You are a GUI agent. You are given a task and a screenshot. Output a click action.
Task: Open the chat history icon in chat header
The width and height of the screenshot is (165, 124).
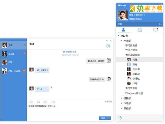coord(108,46)
